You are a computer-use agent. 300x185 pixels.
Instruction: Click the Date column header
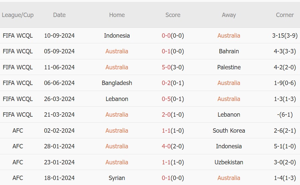pos(59,15)
